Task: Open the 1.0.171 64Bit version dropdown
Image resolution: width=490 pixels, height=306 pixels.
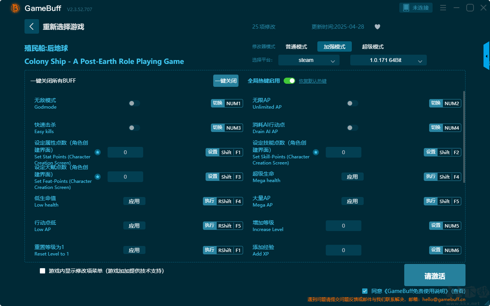Action: tap(389, 60)
